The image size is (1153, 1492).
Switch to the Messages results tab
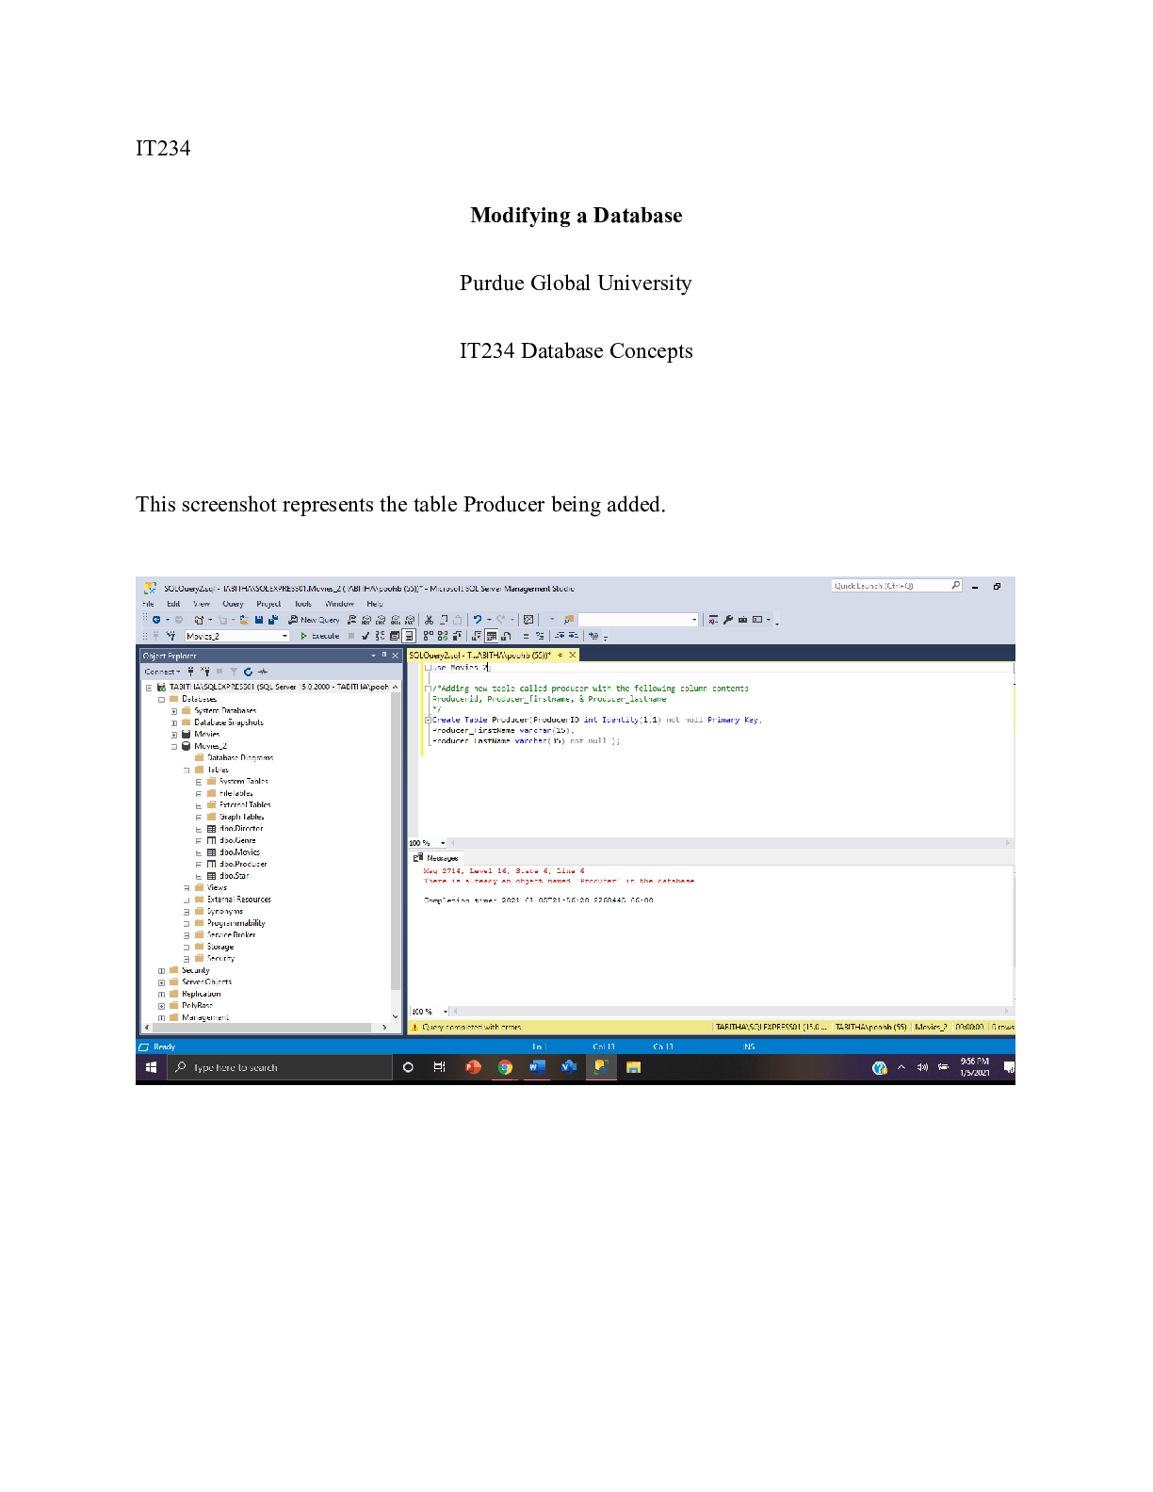pos(436,858)
